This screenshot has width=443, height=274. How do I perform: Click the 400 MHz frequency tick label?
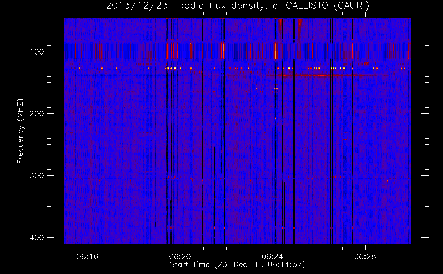pos(37,238)
